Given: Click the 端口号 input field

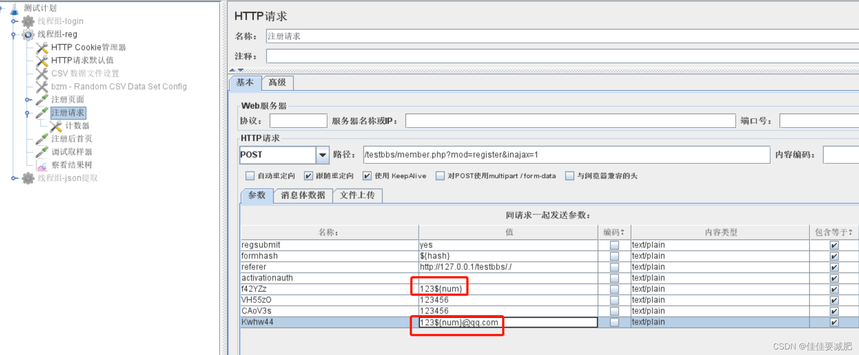Looking at the screenshot, I should (x=819, y=121).
